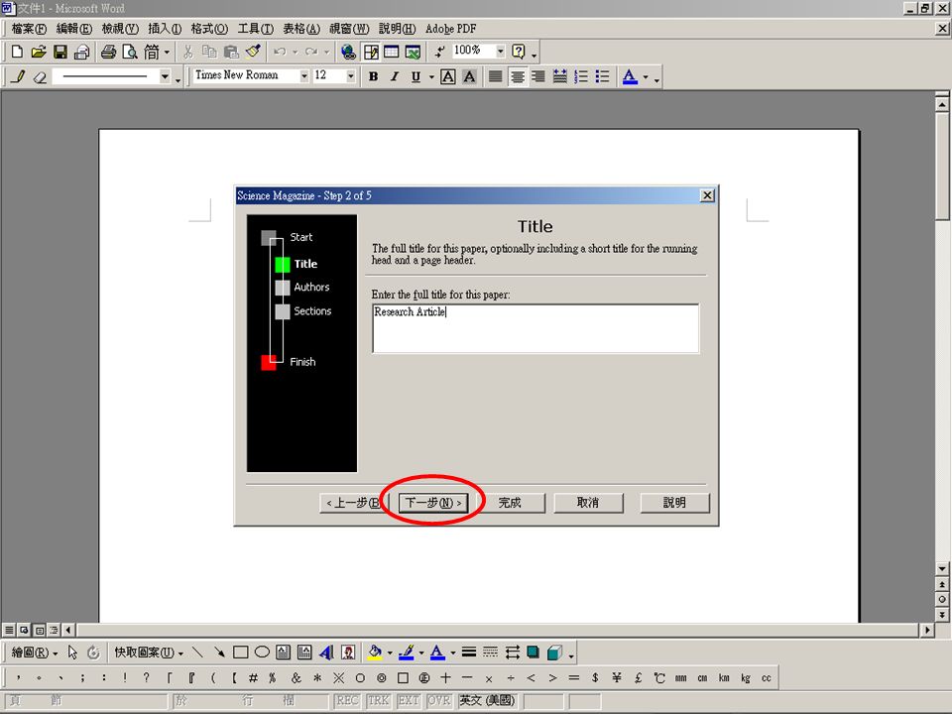
Task: Save the document with the floppy icon
Action: pyautogui.click(x=60, y=52)
